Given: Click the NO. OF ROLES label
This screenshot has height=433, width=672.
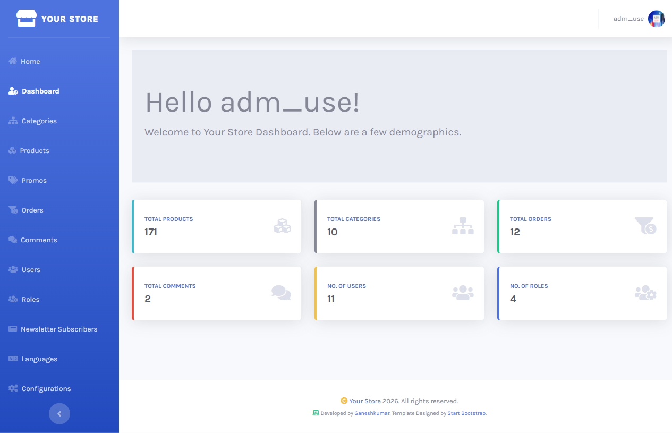Looking at the screenshot, I should 529,286.
